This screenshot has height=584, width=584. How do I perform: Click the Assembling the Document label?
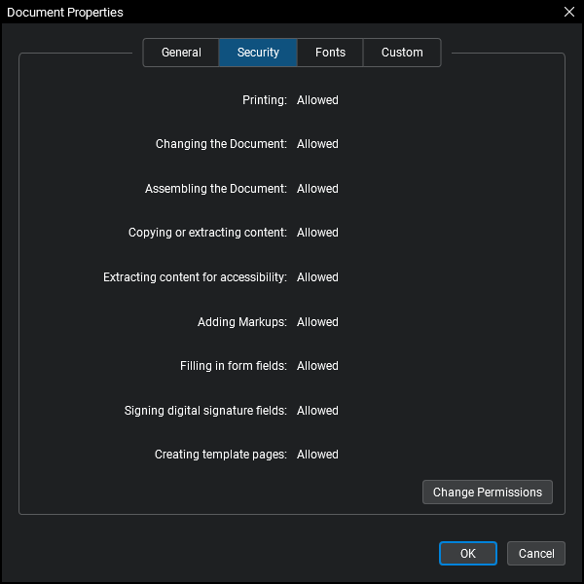click(x=216, y=189)
